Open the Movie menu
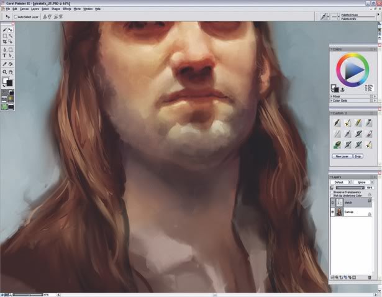 click(77, 9)
